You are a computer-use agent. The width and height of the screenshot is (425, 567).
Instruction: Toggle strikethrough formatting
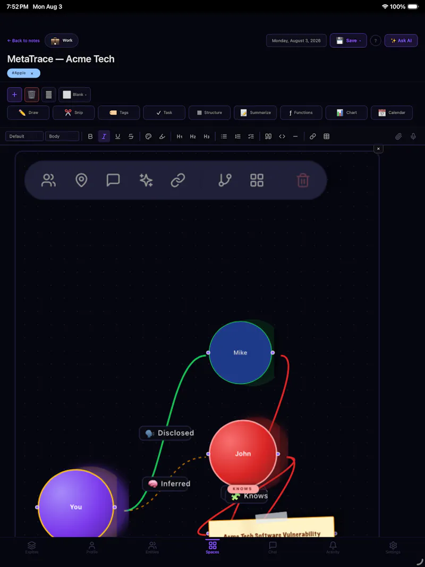click(x=131, y=137)
